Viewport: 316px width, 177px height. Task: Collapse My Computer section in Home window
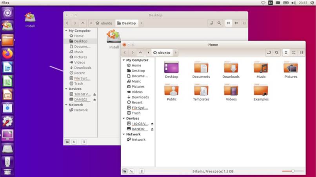pos(124,60)
